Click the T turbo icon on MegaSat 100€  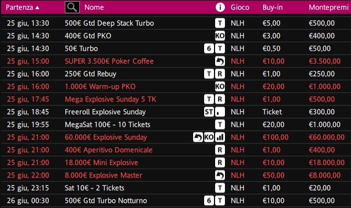click(220, 124)
